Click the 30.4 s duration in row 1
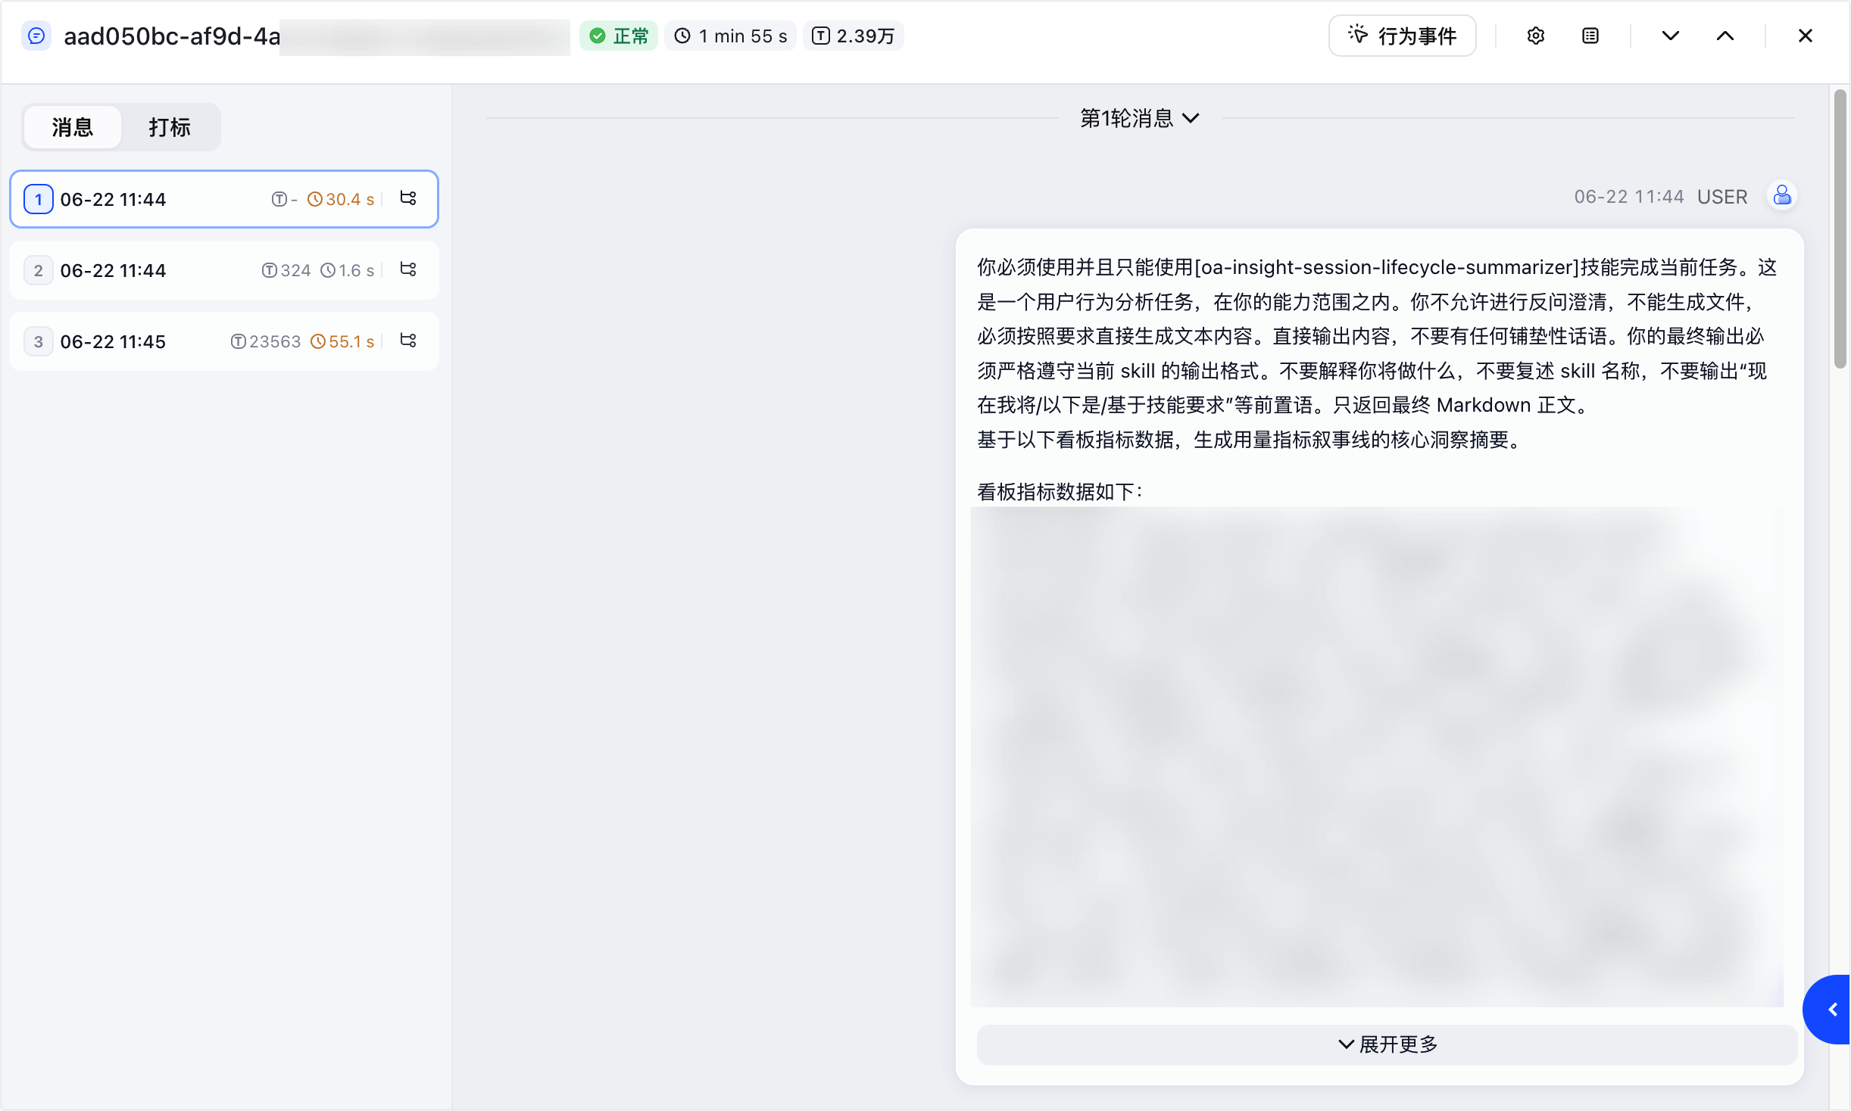 341,199
